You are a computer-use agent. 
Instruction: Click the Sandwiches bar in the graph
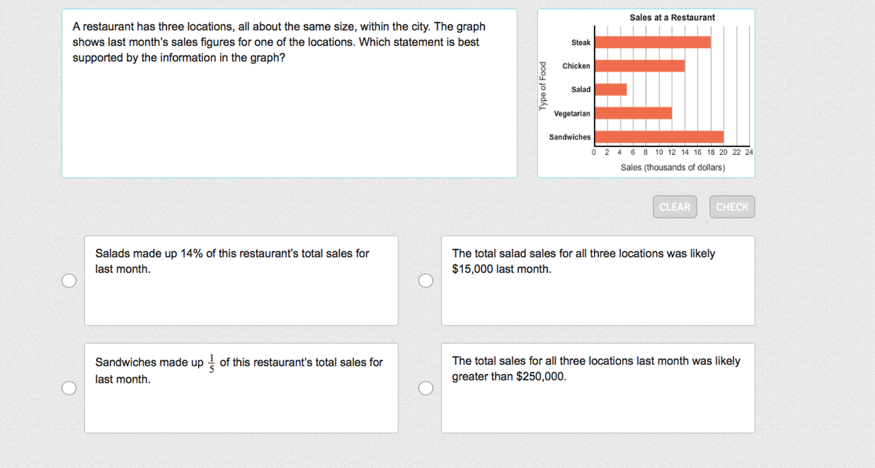659,137
